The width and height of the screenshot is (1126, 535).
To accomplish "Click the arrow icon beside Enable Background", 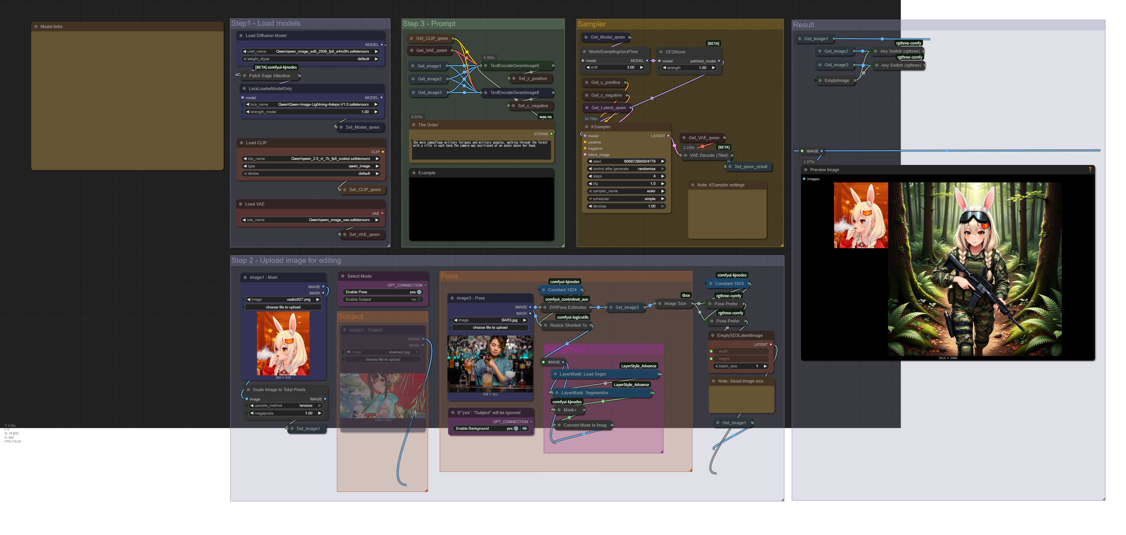I will [525, 429].
